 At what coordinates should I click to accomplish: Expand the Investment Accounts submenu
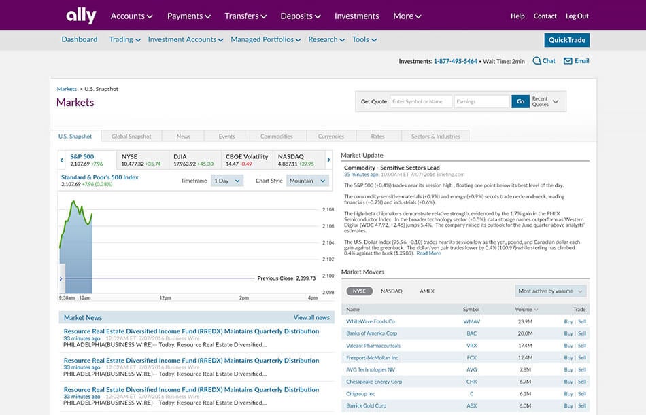186,39
